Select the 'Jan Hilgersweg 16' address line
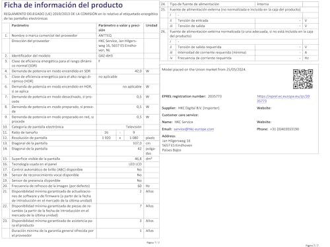Viewport: 330px width, 247px height. [176, 141]
